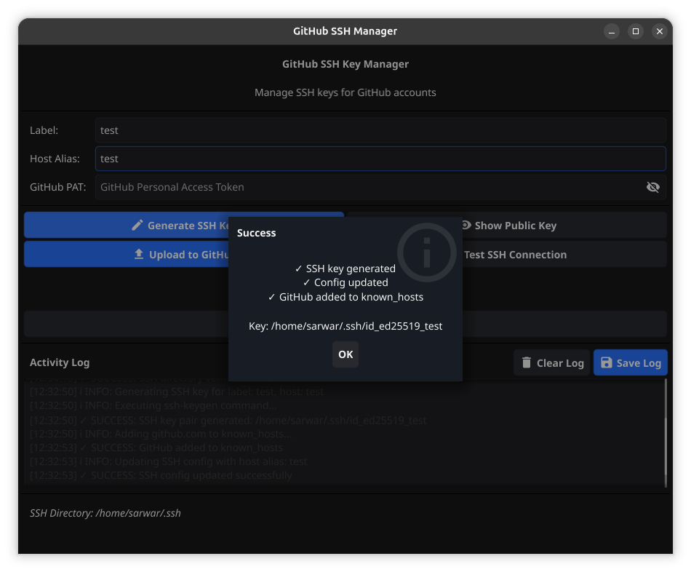
Task: Click the eye icon beside Show Public Key
Action: [x=466, y=225]
